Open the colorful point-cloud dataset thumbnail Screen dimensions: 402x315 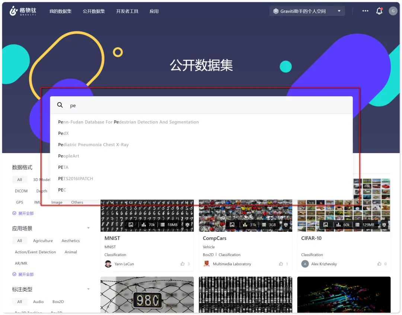[344, 294]
